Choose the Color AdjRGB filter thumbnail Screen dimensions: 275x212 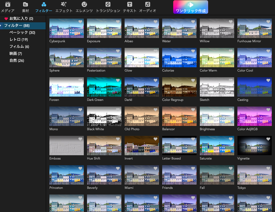[254, 116]
